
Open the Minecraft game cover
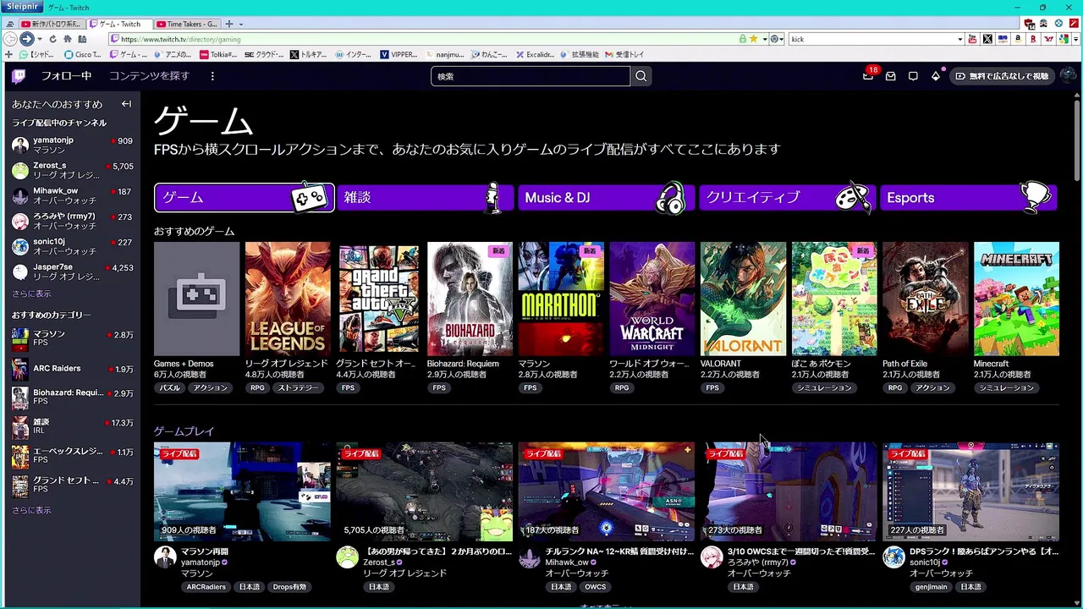pyautogui.click(x=1016, y=299)
